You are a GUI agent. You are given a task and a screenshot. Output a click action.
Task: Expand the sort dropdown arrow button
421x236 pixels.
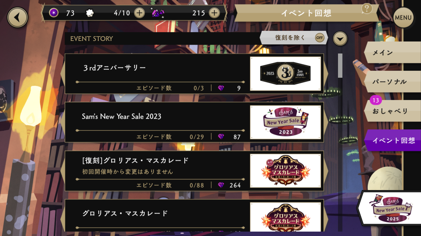coord(340,39)
